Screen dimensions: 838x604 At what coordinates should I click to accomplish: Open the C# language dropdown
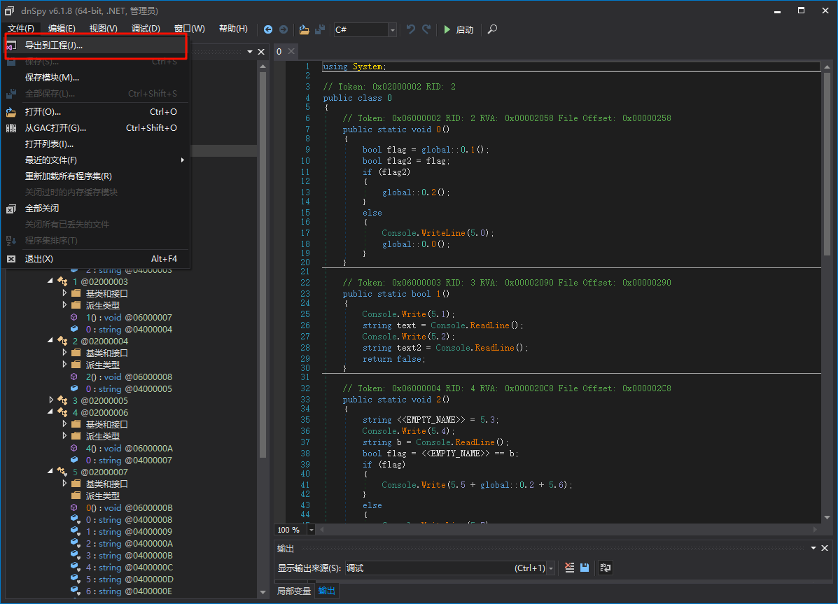click(392, 29)
